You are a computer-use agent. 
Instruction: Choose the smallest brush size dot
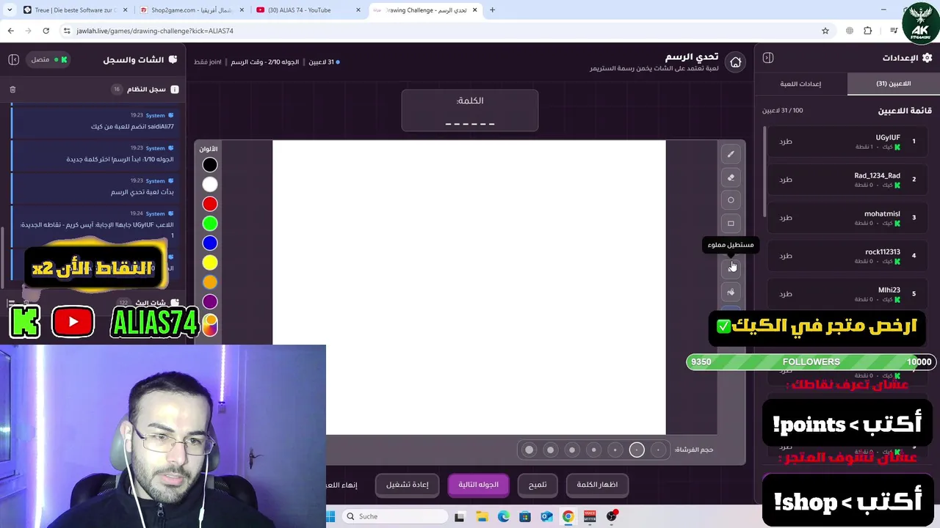[x=658, y=450]
